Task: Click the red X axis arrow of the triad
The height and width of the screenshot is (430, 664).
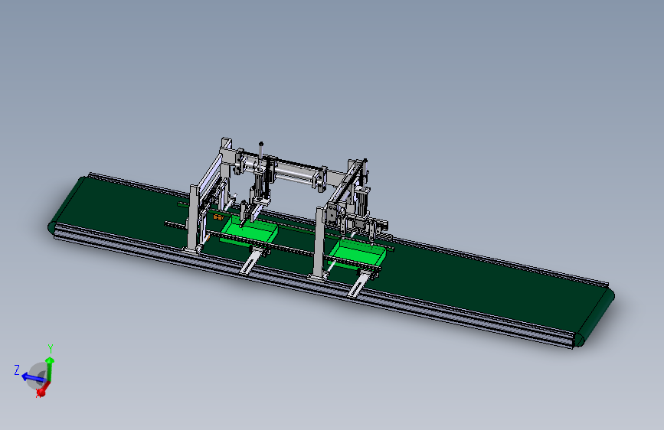Action: [x=43, y=389]
